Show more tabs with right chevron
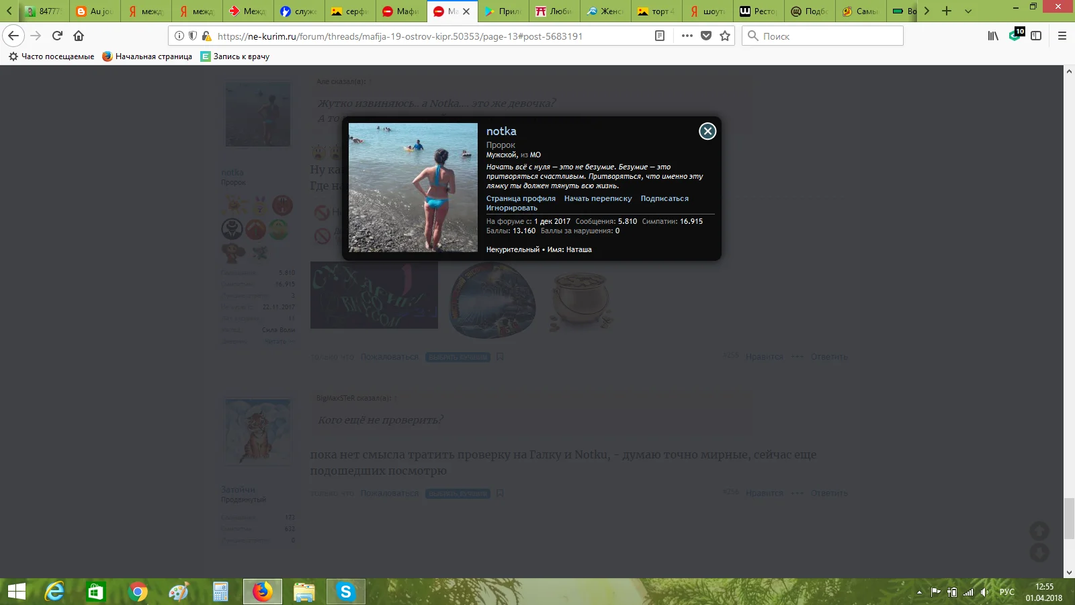This screenshot has width=1075, height=605. [x=927, y=11]
